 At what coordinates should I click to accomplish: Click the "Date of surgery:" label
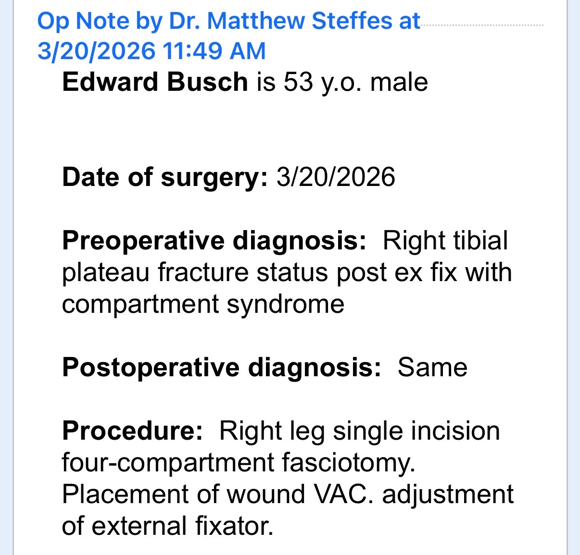165,177
